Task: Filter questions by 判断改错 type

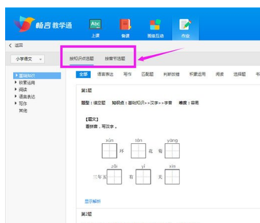Action: 172,75
